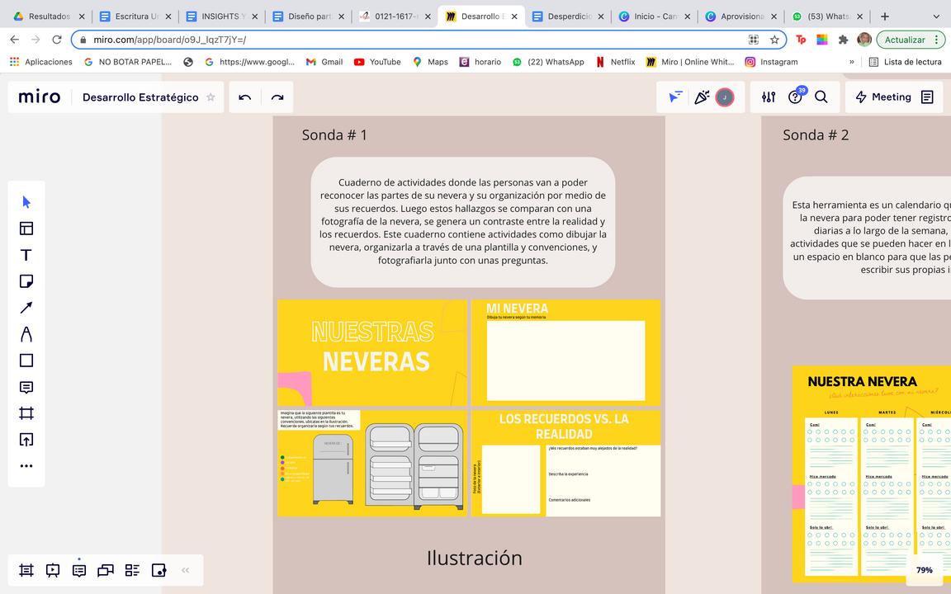Collapse the bottom toolbar with double chevron
951x594 pixels.
click(185, 570)
